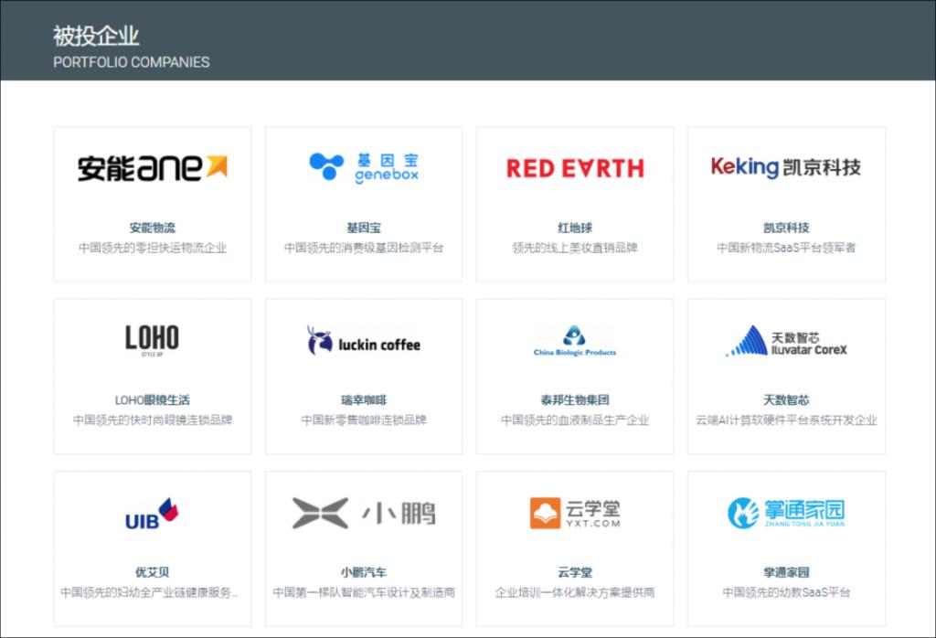Screen dimensions: 936x638
Task: Click description 中国领先的快时尚眼镜连锁品牌
Action: pyautogui.click(x=153, y=420)
